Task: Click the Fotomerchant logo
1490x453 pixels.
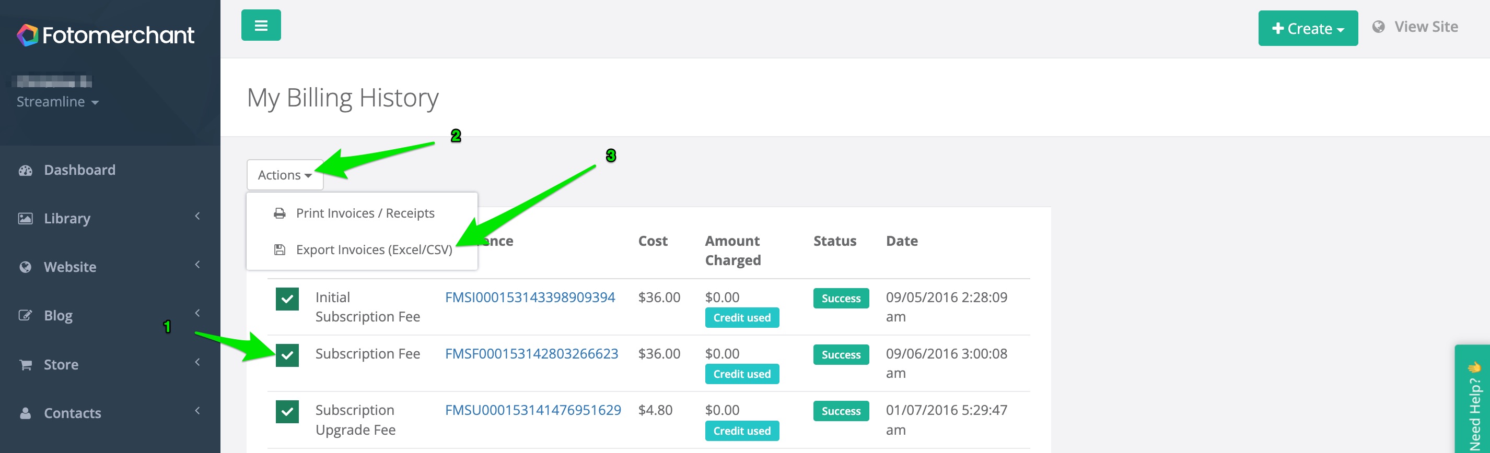Action: click(x=106, y=35)
